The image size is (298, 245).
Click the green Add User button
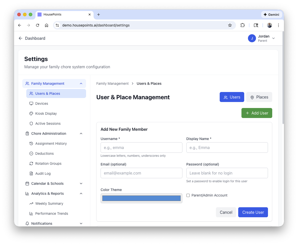(x=257, y=113)
